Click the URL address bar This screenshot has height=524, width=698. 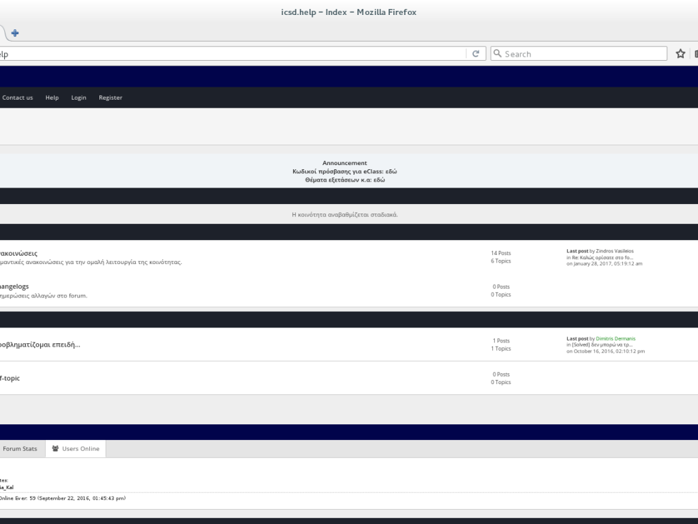click(232, 54)
